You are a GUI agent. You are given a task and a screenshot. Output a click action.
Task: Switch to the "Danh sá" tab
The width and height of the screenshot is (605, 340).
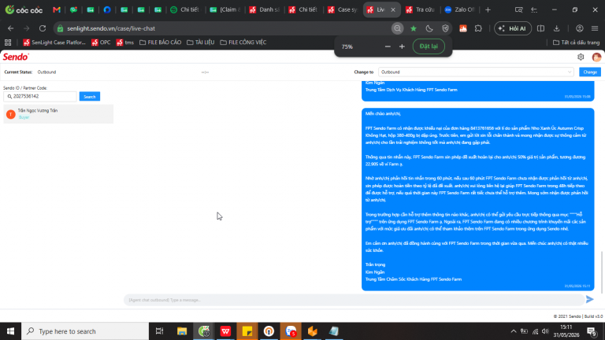click(265, 9)
